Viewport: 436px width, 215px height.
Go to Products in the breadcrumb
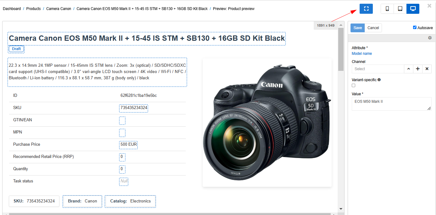(x=33, y=9)
